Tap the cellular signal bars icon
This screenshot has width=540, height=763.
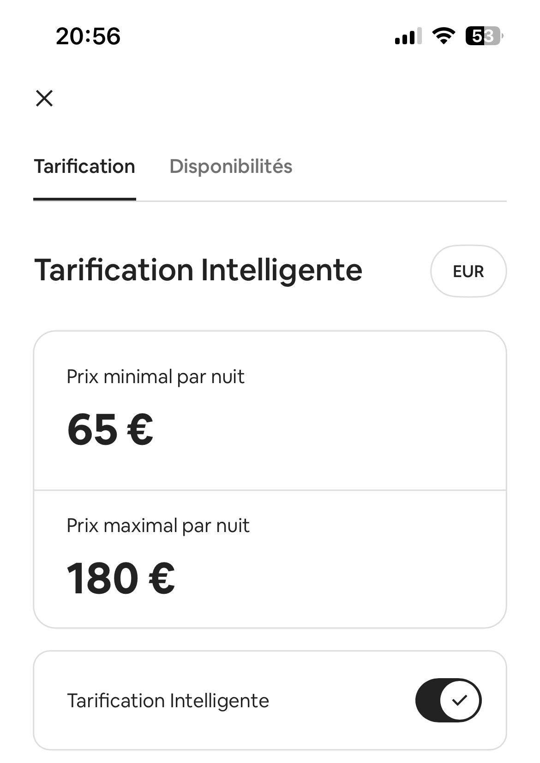pyautogui.click(x=408, y=36)
